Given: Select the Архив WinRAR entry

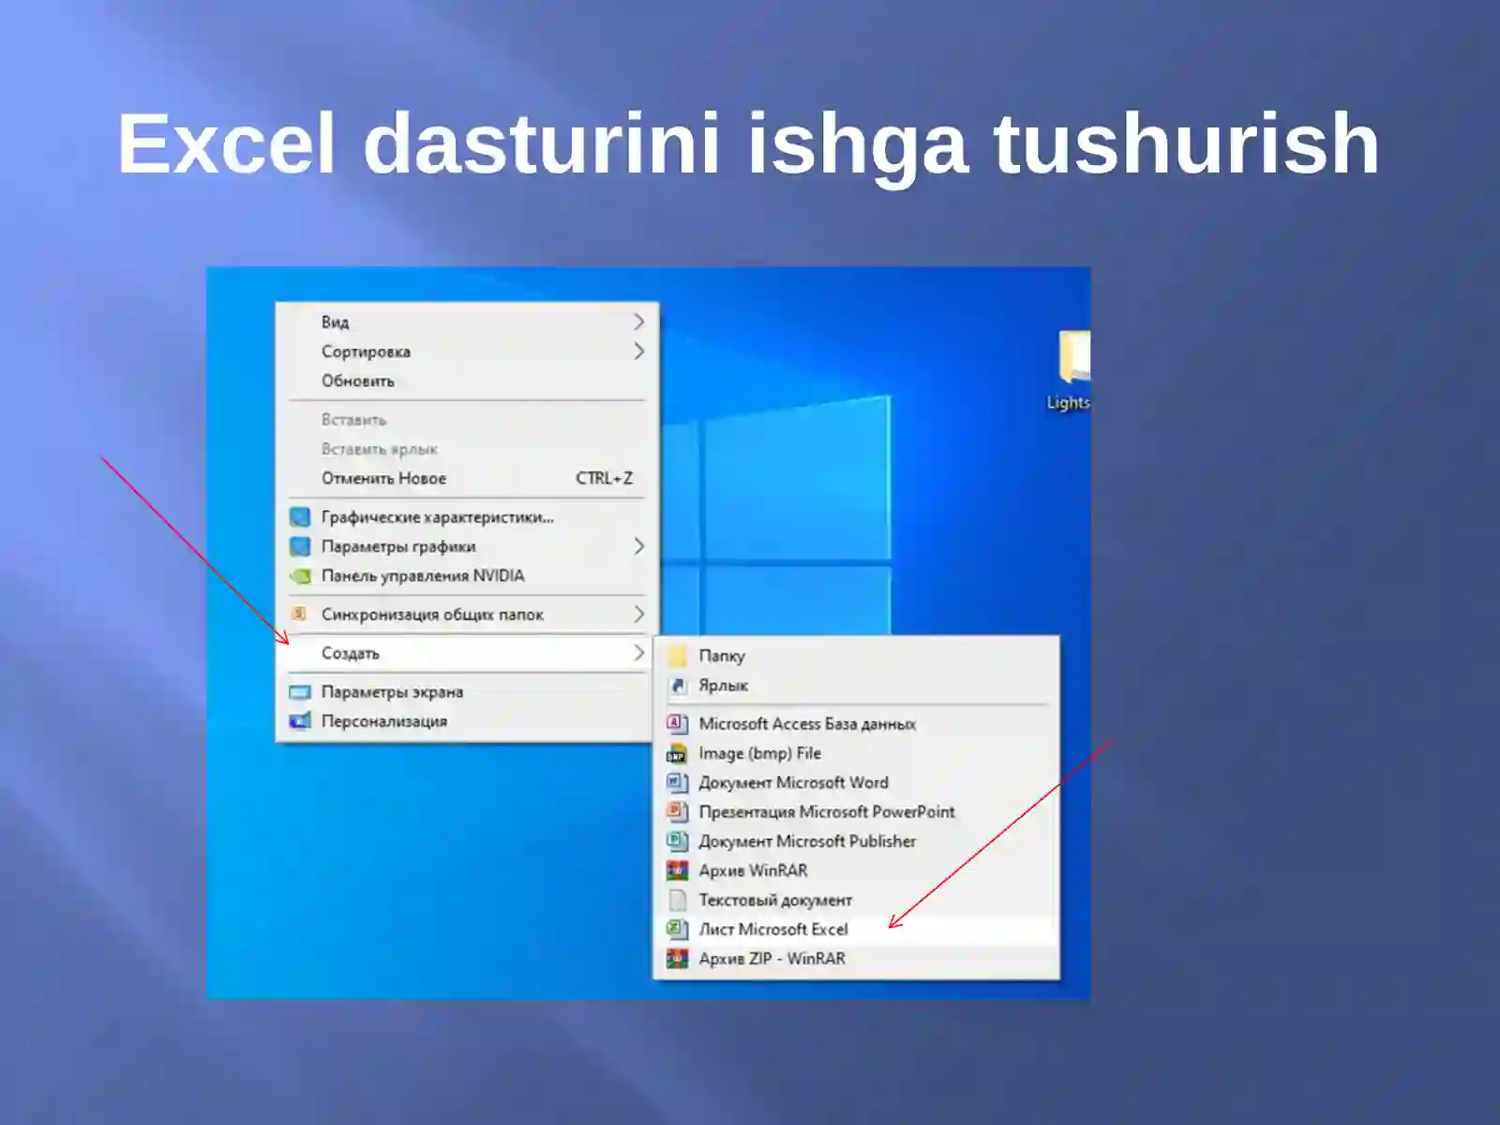Looking at the screenshot, I should [856, 870].
